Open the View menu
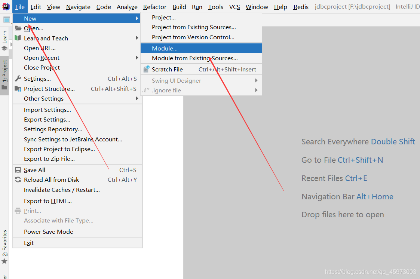The width and height of the screenshot is (420, 279). 53,7
